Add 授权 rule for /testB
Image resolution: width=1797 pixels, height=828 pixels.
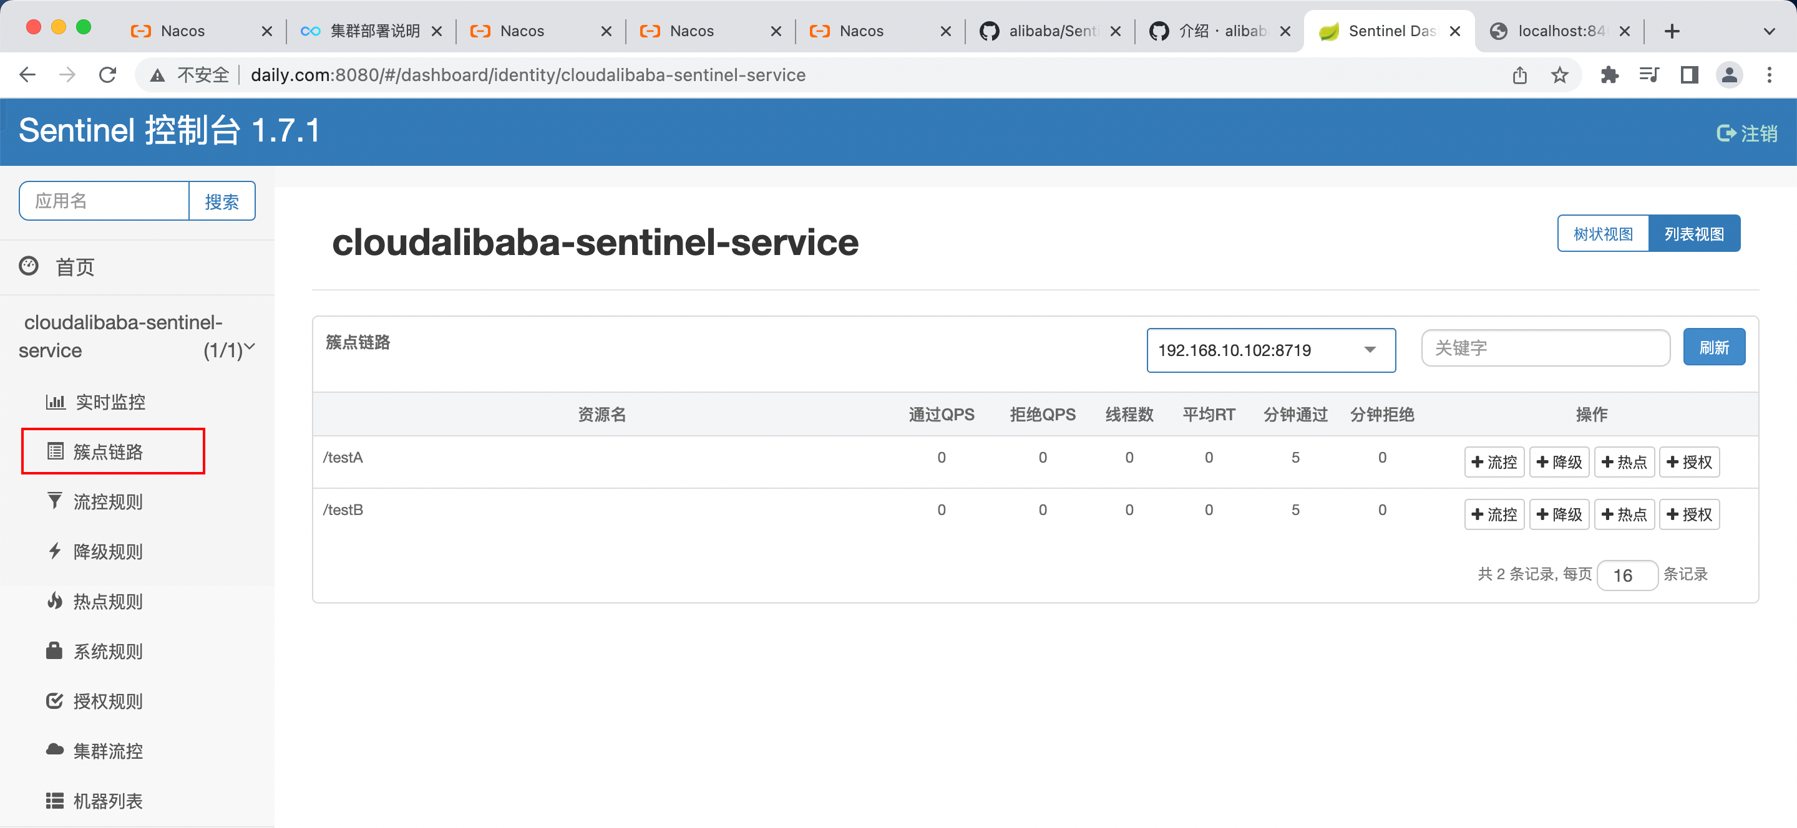click(1689, 514)
